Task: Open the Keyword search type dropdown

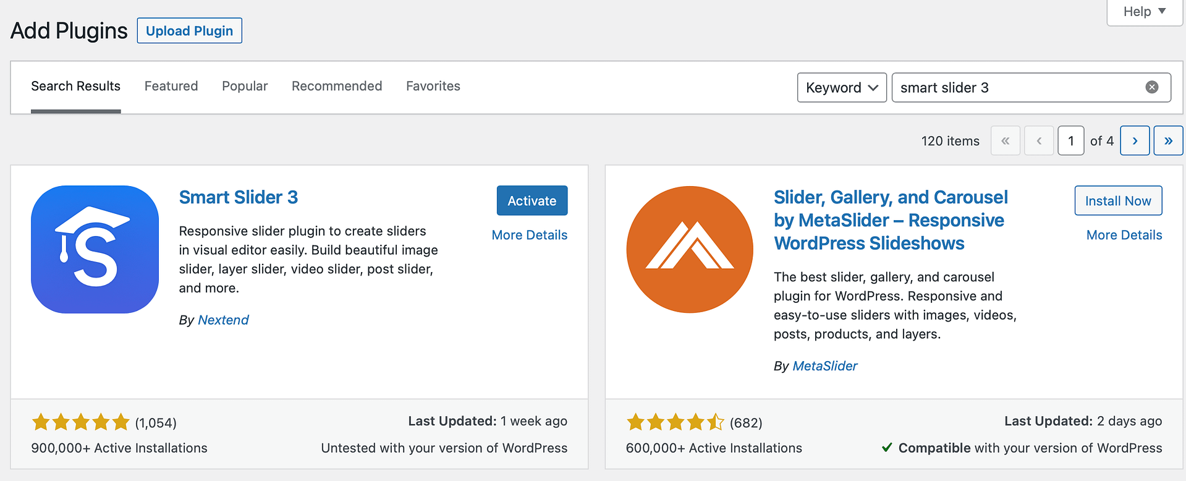Action: 841,87
